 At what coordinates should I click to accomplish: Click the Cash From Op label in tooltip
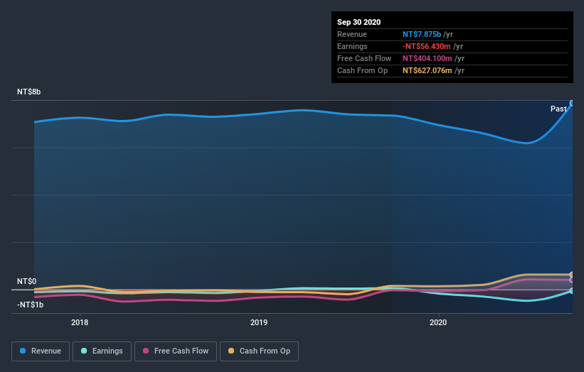coord(362,70)
